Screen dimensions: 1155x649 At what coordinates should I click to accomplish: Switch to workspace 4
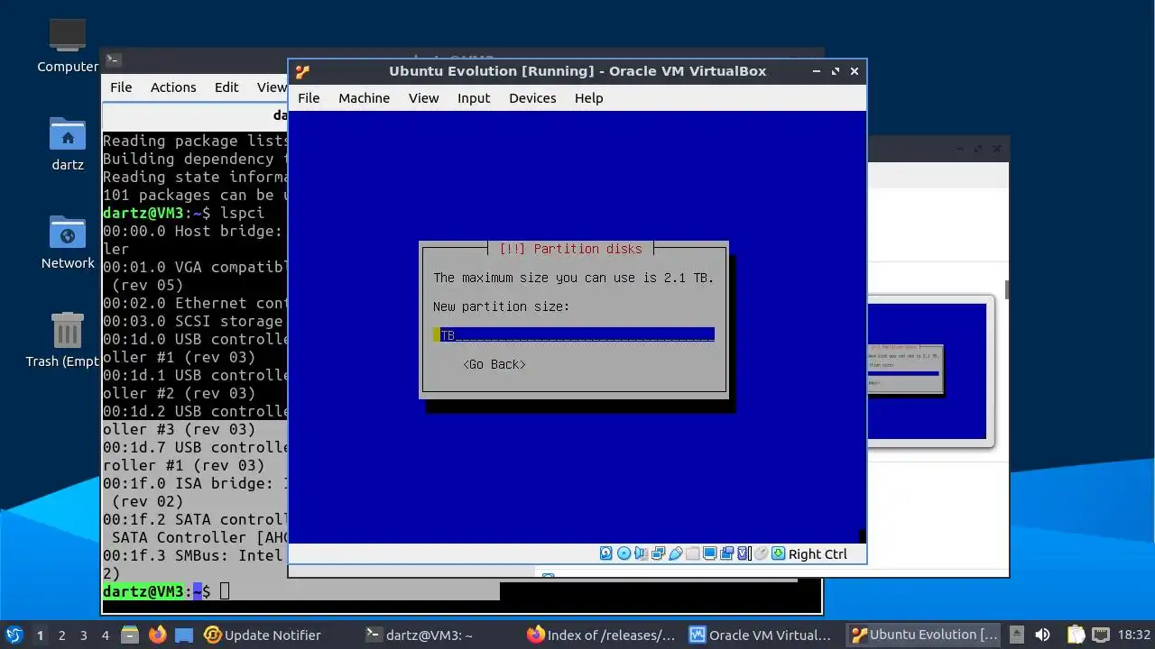coord(105,635)
